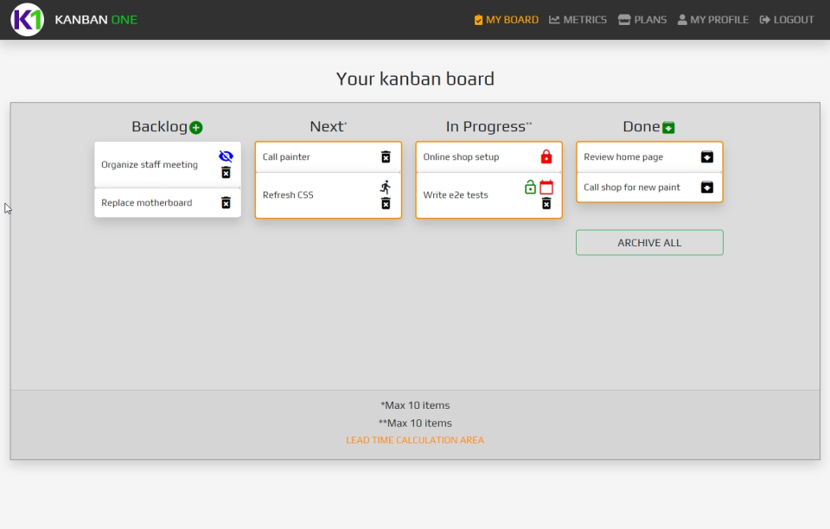Delete the "Write e2e tests" card
Screen dimensions: 830x529
(x=546, y=203)
